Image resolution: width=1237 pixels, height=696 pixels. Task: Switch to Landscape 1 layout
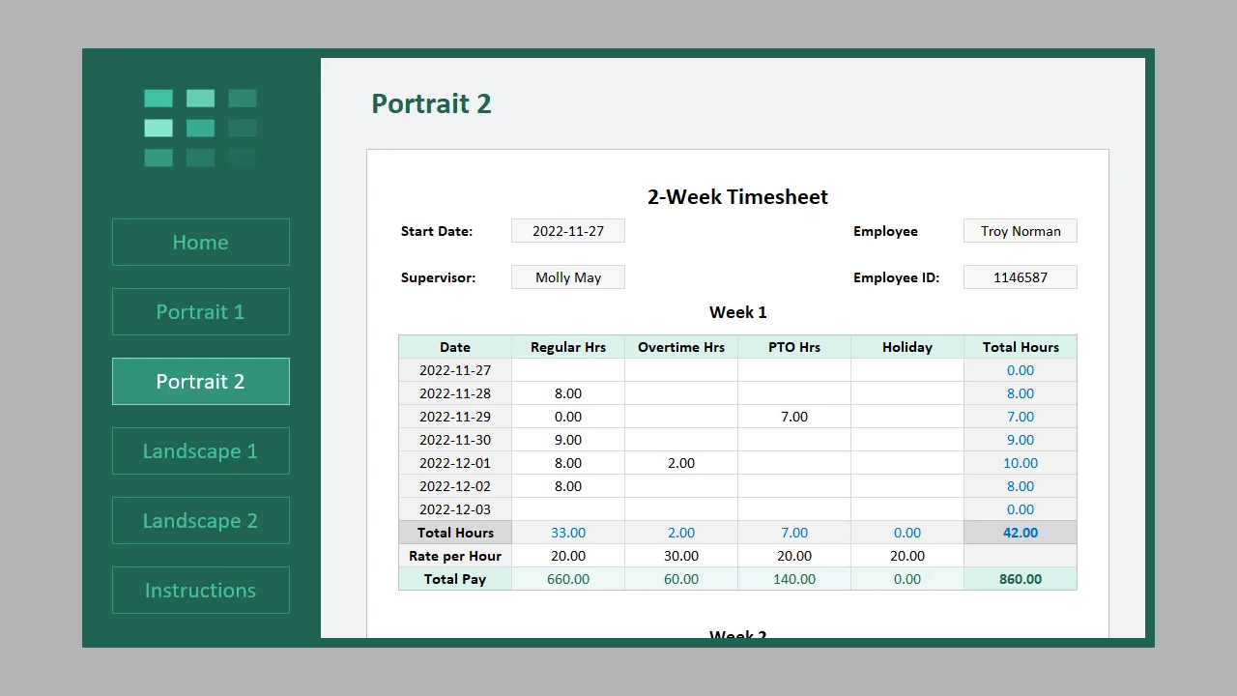pos(200,451)
